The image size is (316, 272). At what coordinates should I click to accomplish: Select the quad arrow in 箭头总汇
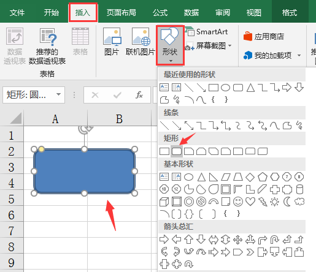coord(237,240)
